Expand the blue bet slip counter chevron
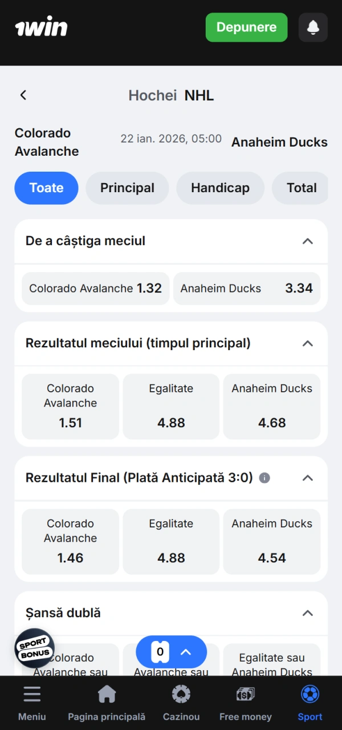The width and height of the screenshot is (342, 730). pyautogui.click(x=185, y=651)
